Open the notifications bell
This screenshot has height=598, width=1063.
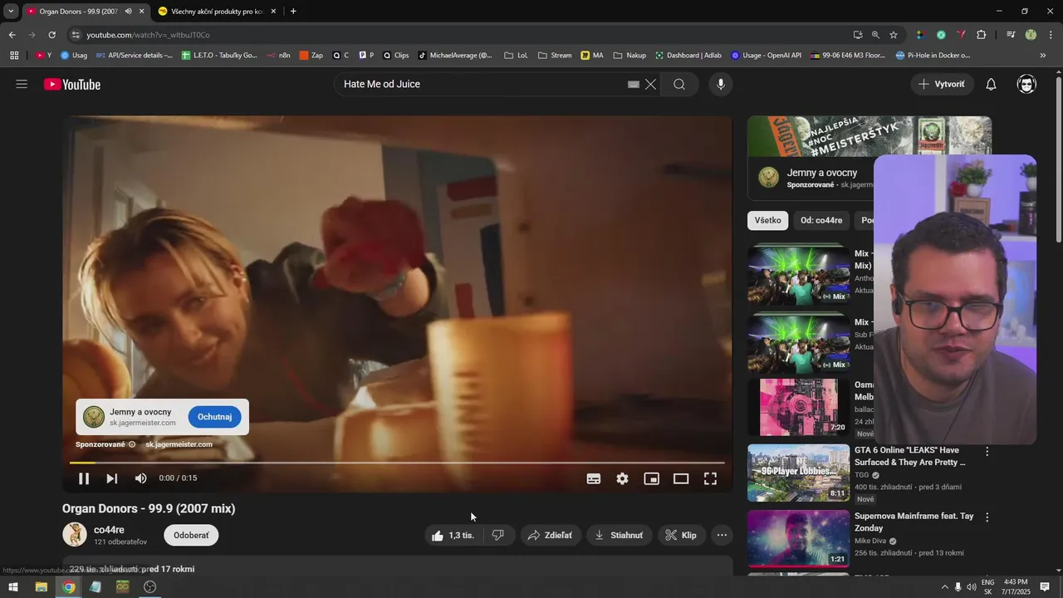tap(991, 84)
